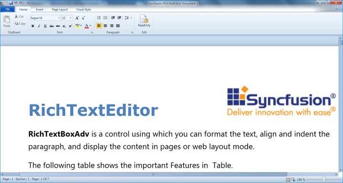Open the font family Segoe UI dropdown
The image size is (343, 183).
pos(59,18)
